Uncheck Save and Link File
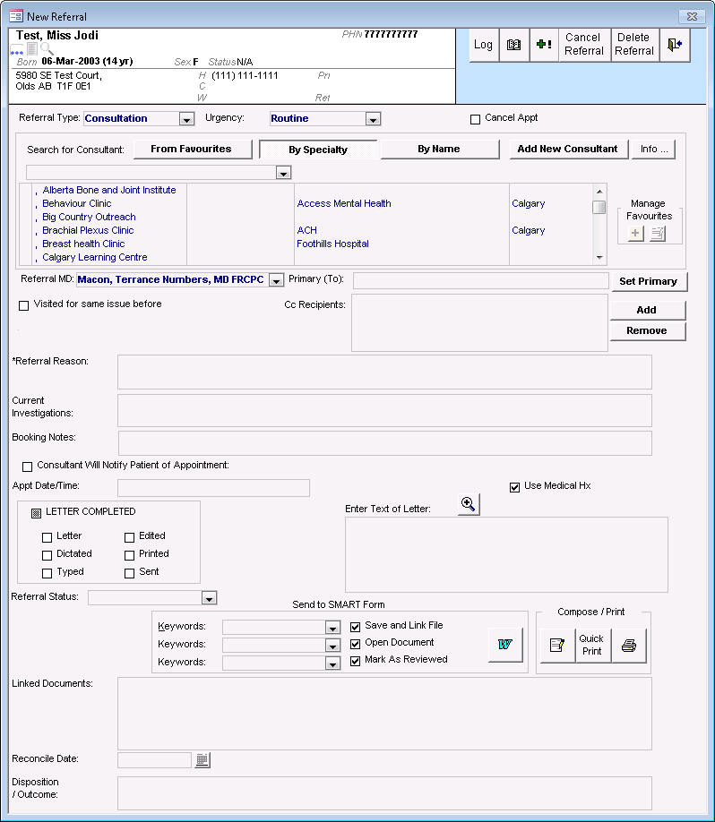 (x=355, y=627)
